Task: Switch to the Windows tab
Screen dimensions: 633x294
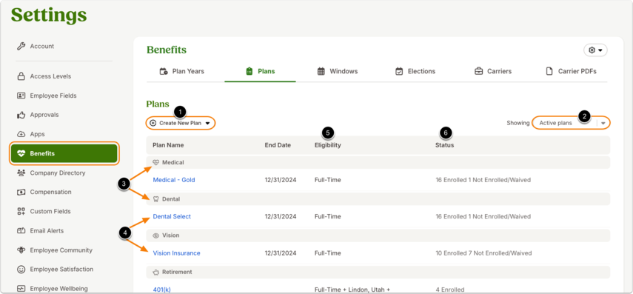Action: coord(338,72)
